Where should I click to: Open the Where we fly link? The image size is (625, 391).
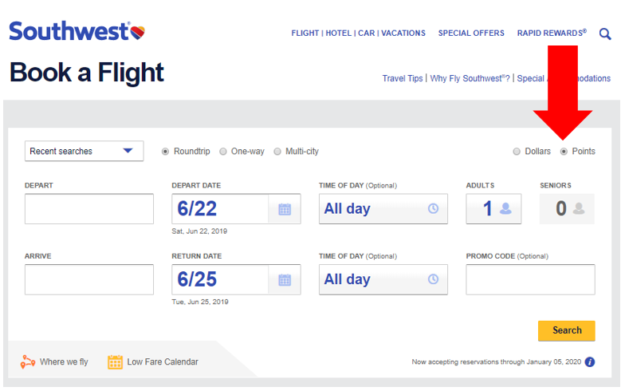(x=54, y=361)
